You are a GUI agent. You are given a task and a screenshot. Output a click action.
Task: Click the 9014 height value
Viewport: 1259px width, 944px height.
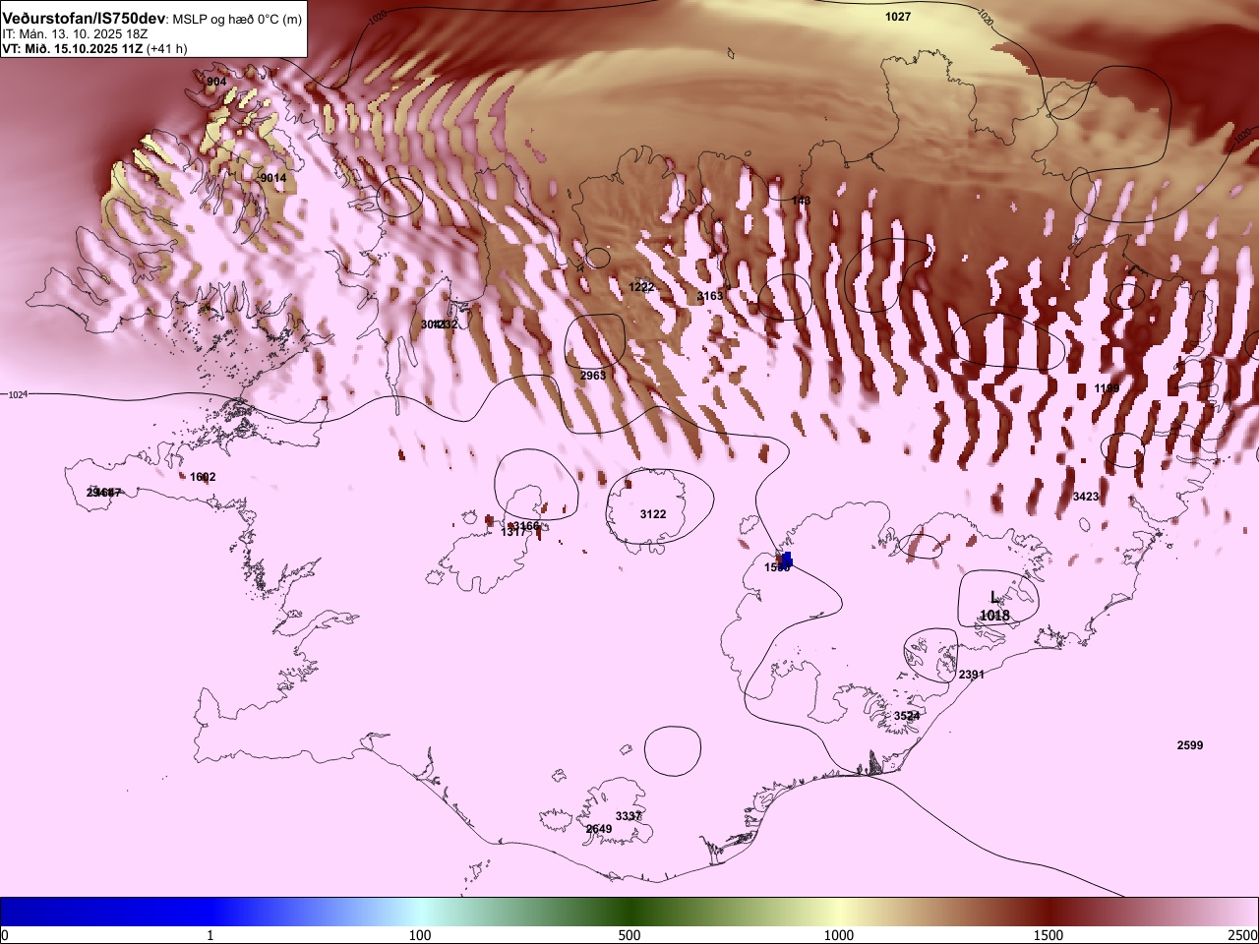[273, 178]
